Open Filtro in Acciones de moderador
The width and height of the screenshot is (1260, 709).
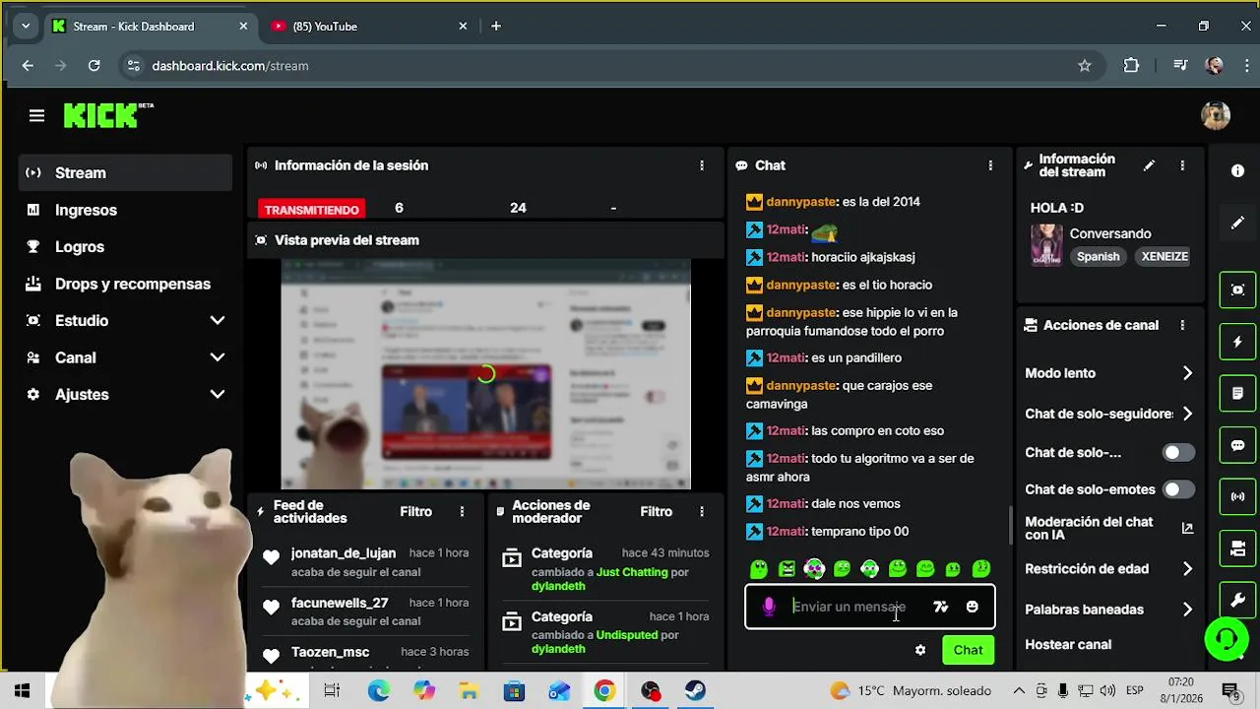pos(656,511)
